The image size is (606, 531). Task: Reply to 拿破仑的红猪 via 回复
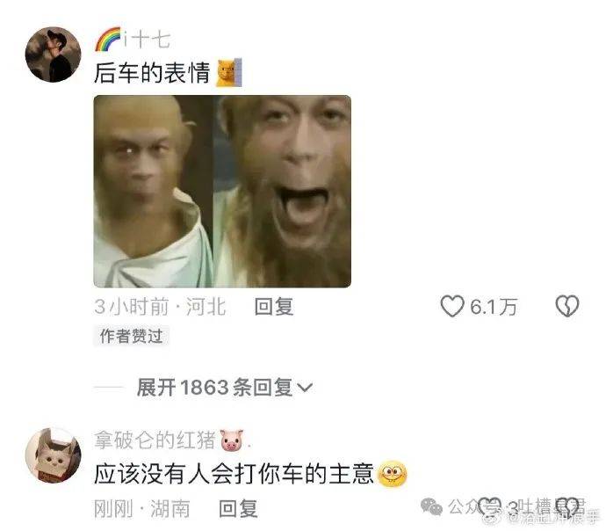coord(238,508)
